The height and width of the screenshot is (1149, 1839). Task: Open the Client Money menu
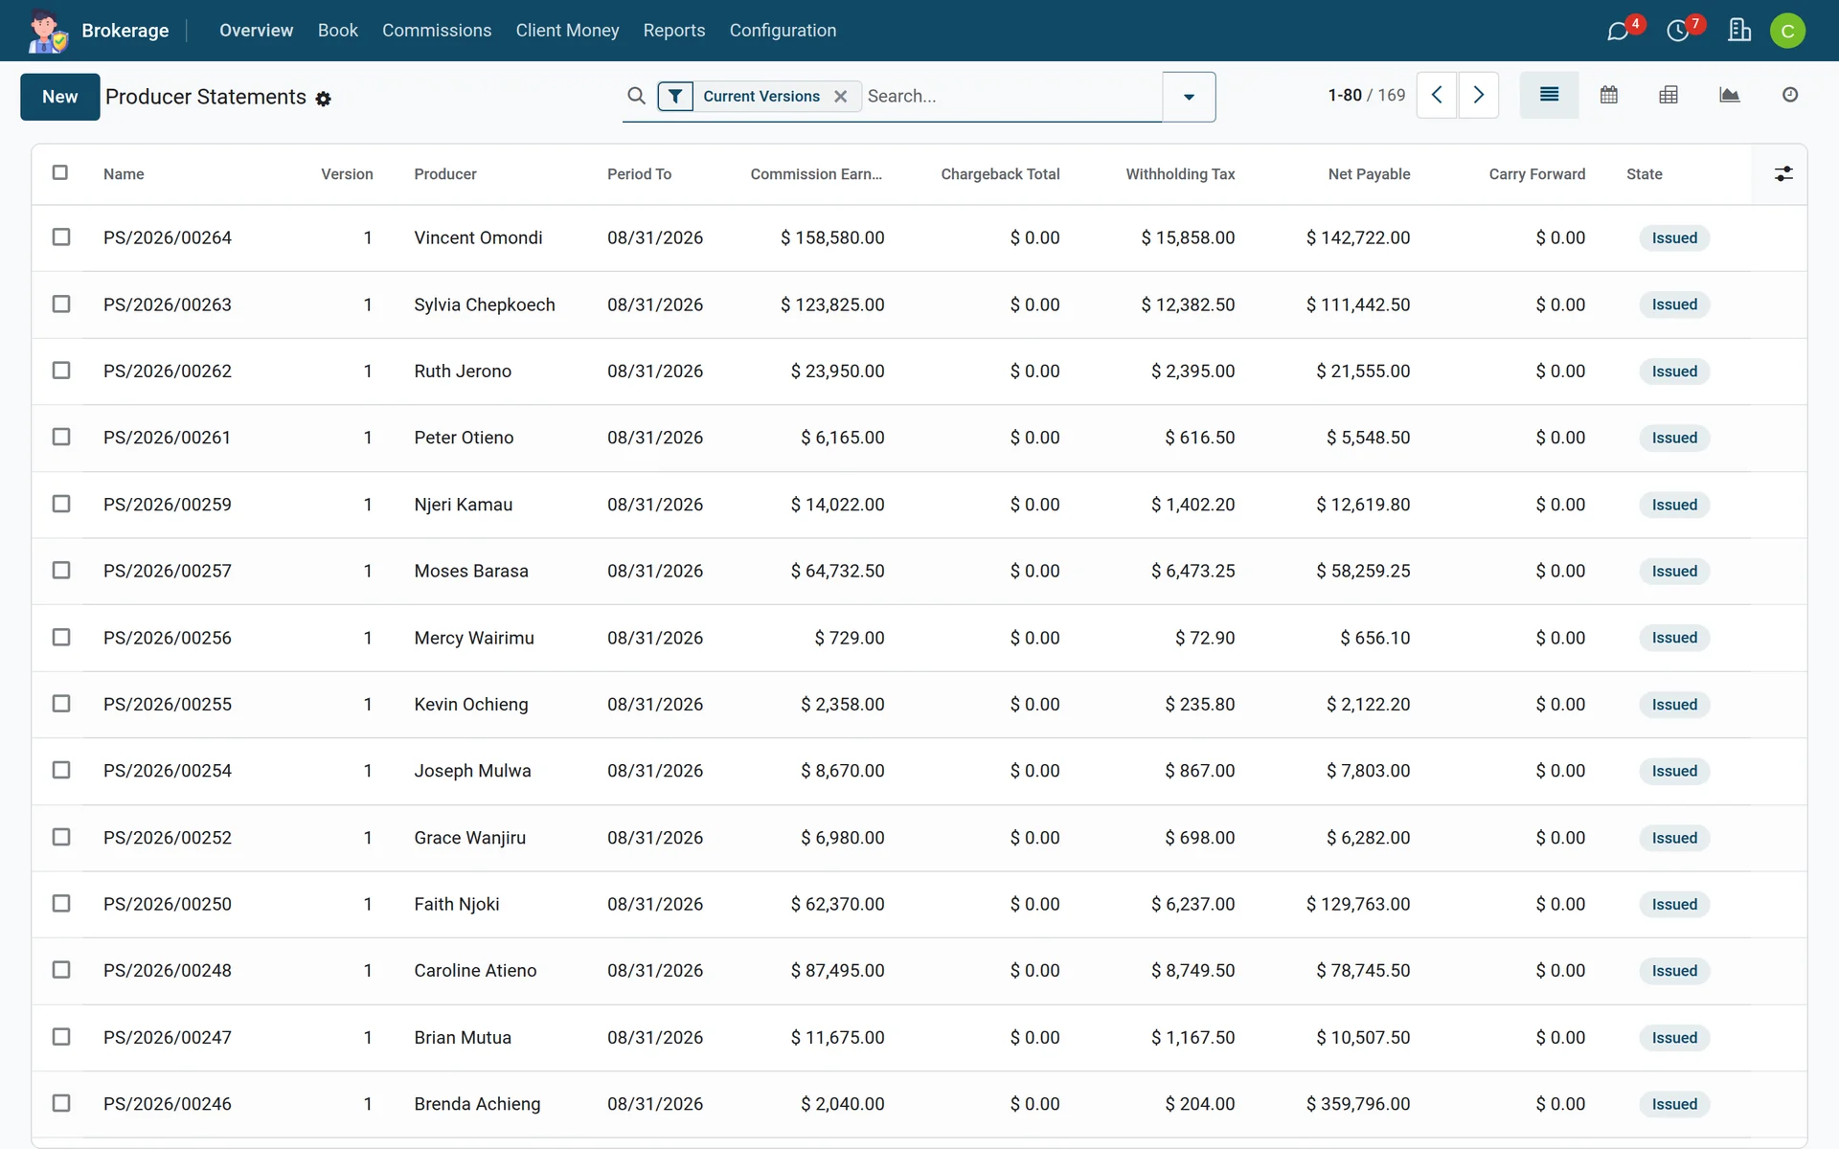pos(567,31)
